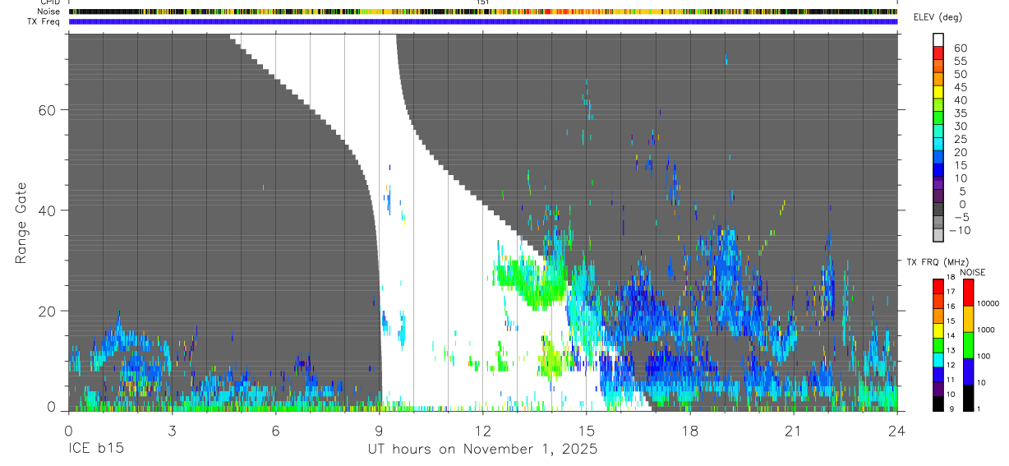Click the '1000' label on NOISE colorbar
The width and height of the screenshot is (1009, 466).
click(986, 330)
